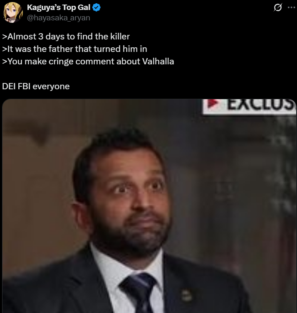Select the 'Almost 3 days to find the killer' line
The width and height of the screenshot is (297, 313).
click(66, 37)
